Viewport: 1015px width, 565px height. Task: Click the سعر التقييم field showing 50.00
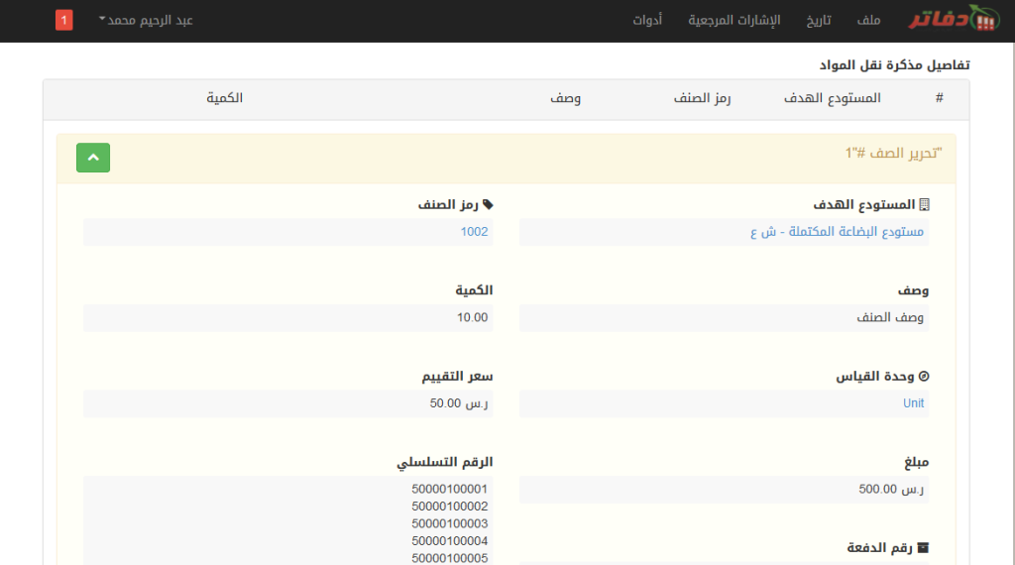click(288, 403)
